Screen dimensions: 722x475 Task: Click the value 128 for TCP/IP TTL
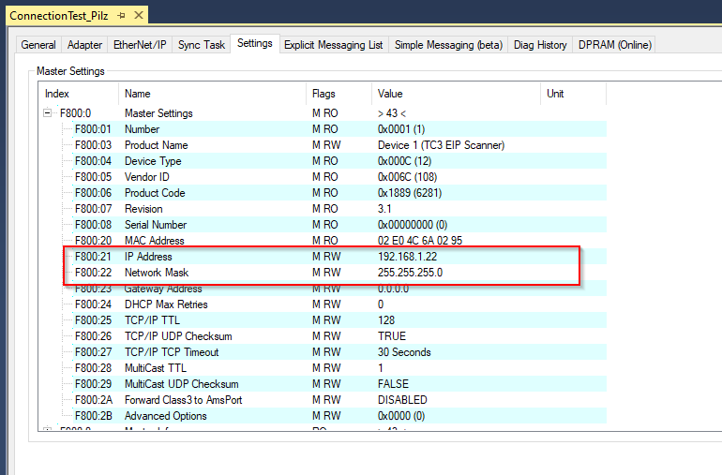click(x=386, y=319)
